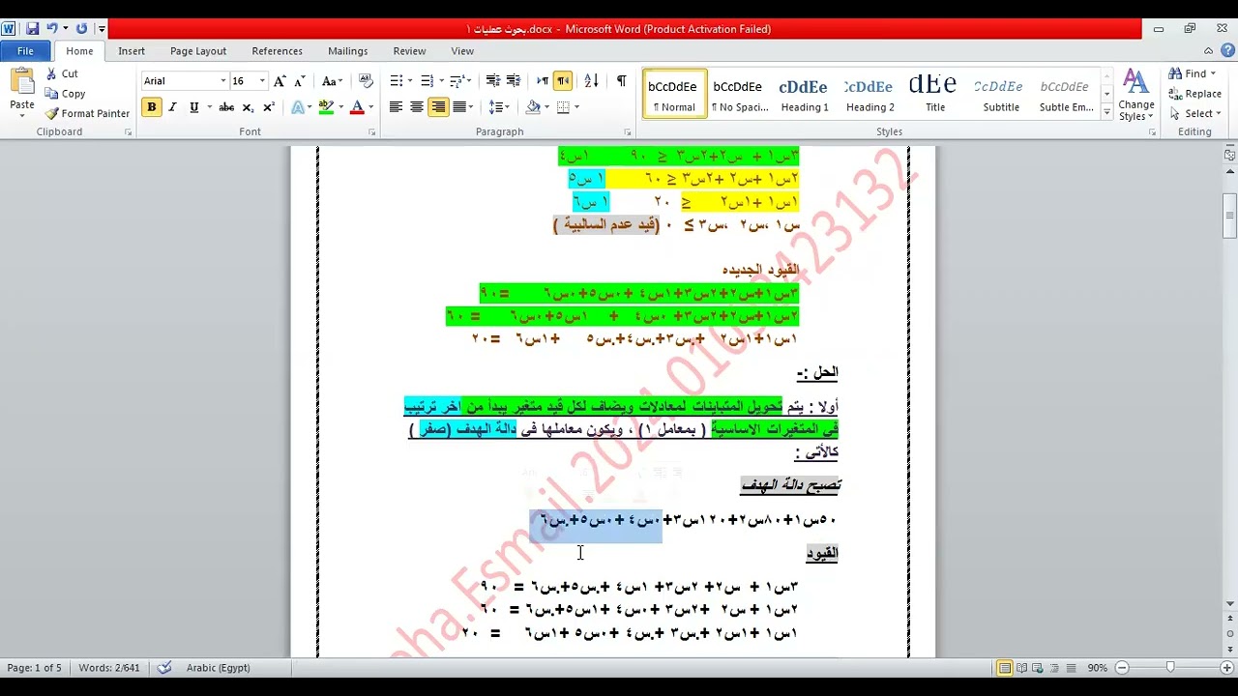Switch to the Review tab
Image resolution: width=1238 pixels, height=696 pixels.
tap(409, 51)
